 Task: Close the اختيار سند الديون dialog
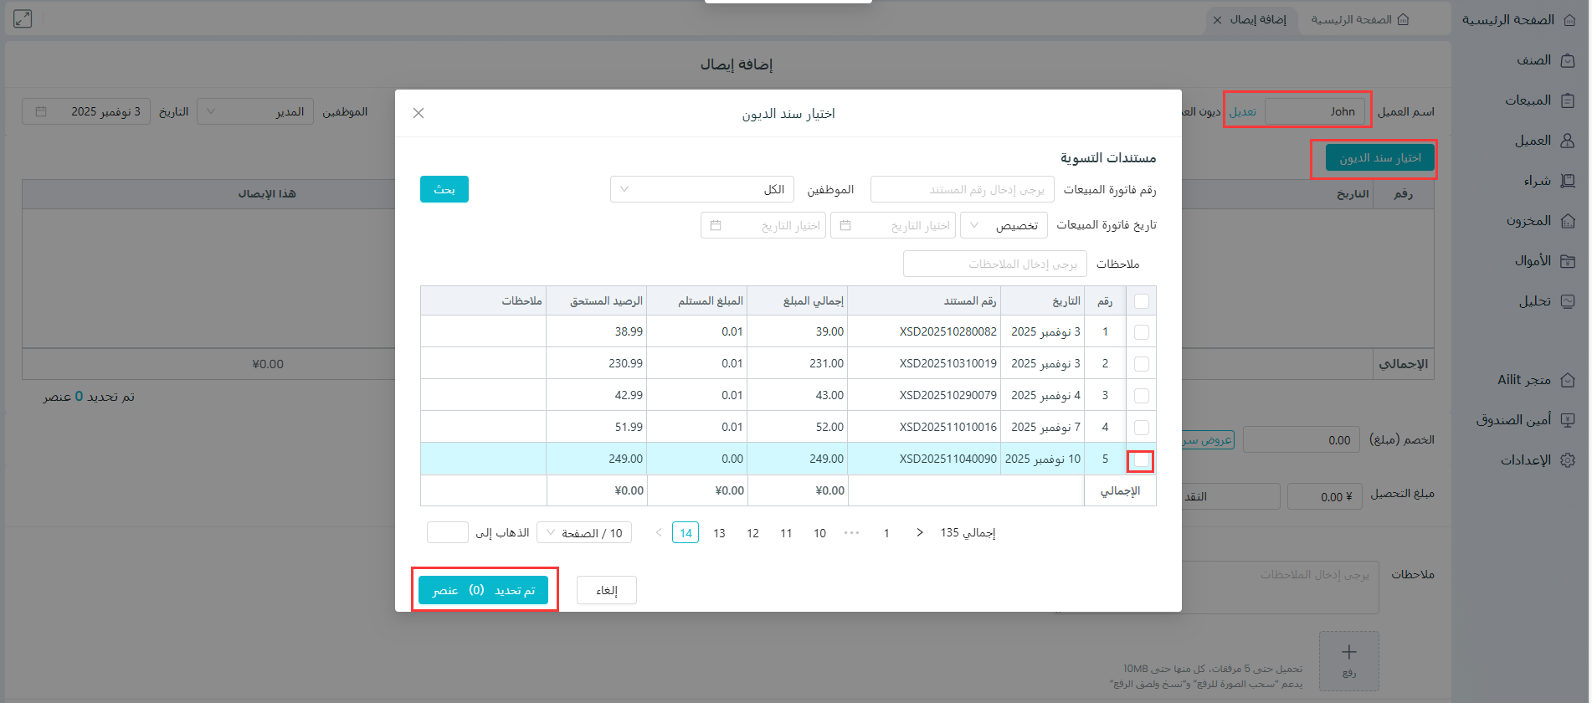pos(419,113)
